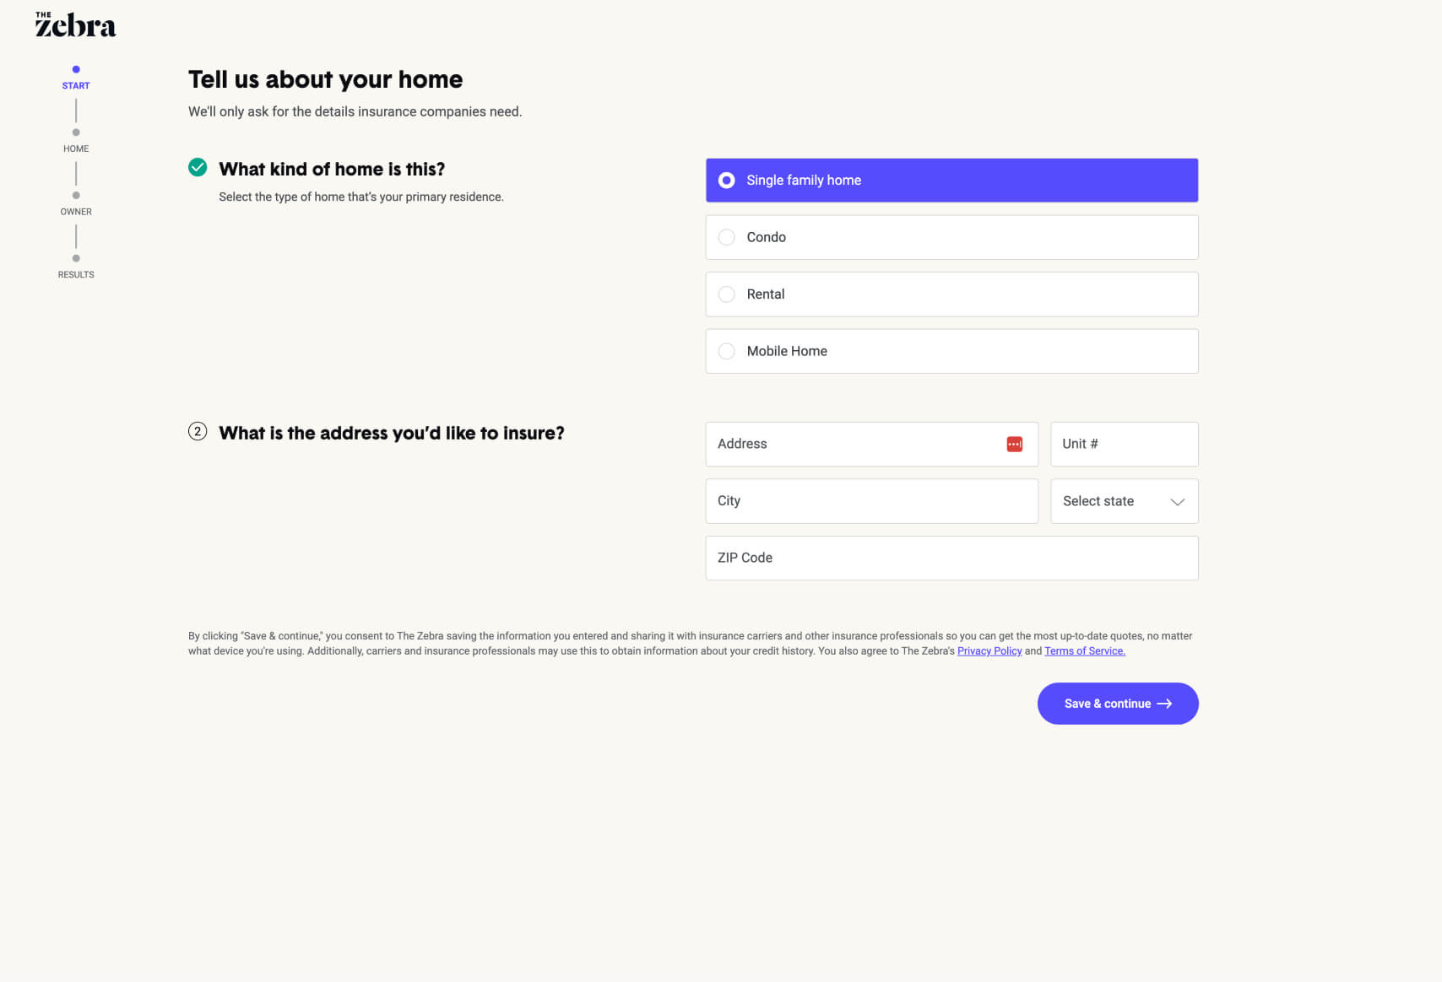Click the circled number 2 step icon
Image resolution: width=1442 pixels, height=982 pixels.
[x=198, y=431]
